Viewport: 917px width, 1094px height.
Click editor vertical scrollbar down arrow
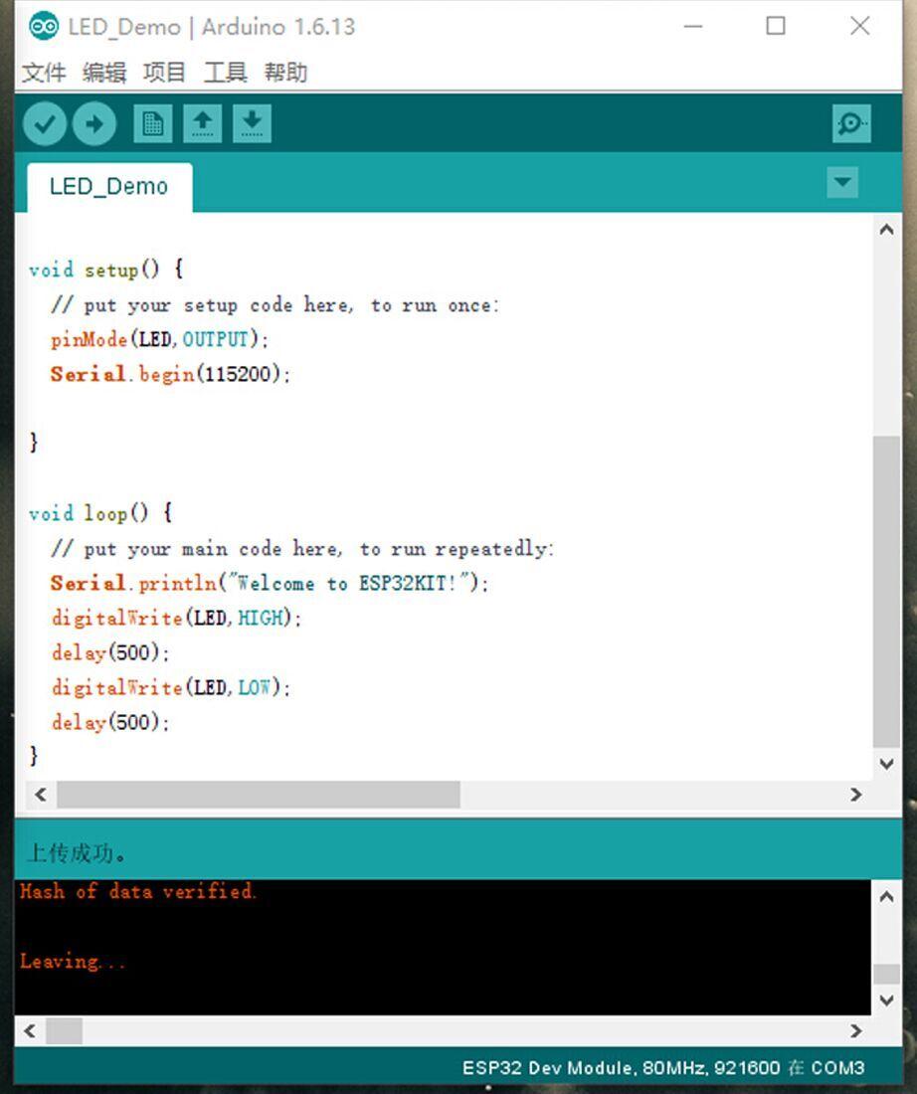(886, 763)
